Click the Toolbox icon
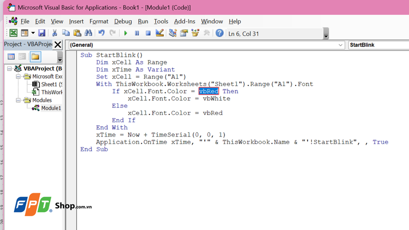 pos(207,33)
